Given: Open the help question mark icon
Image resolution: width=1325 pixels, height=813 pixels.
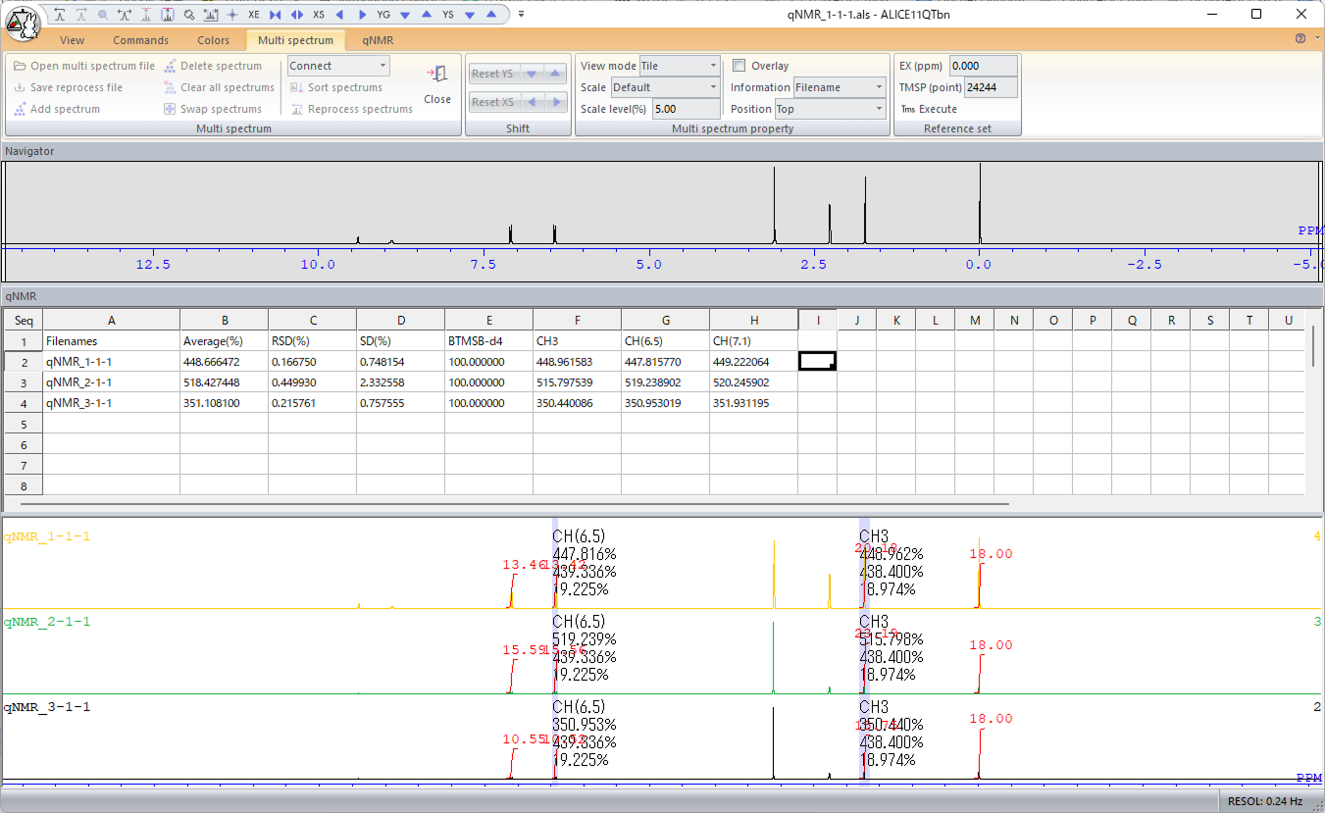Looking at the screenshot, I should [x=1300, y=39].
